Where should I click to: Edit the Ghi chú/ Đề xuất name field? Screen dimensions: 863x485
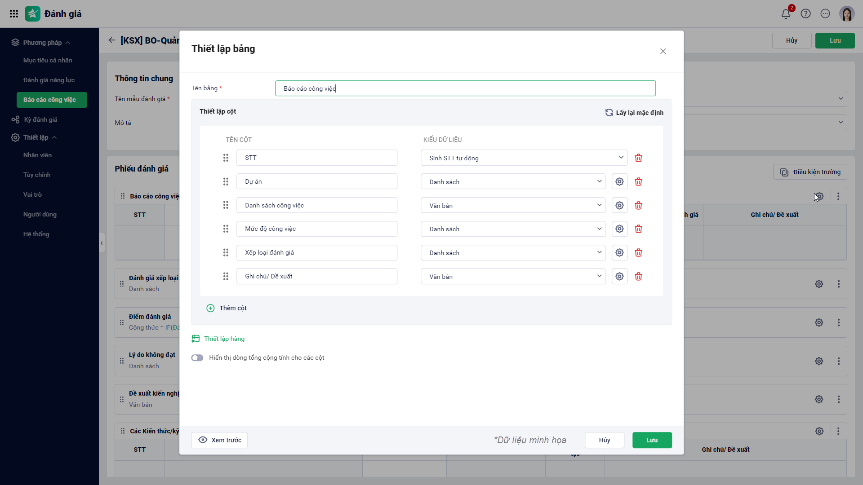[x=317, y=277]
